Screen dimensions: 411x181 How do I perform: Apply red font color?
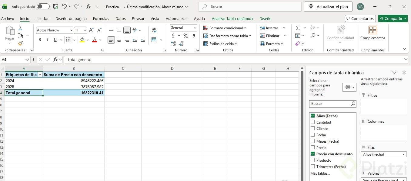pyautogui.click(x=95, y=40)
